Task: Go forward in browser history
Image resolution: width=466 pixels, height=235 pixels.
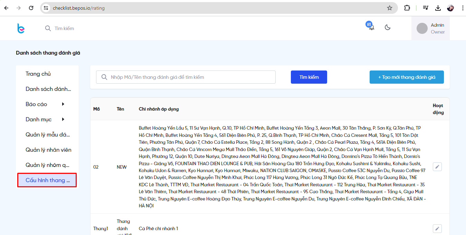Action: (19, 8)
